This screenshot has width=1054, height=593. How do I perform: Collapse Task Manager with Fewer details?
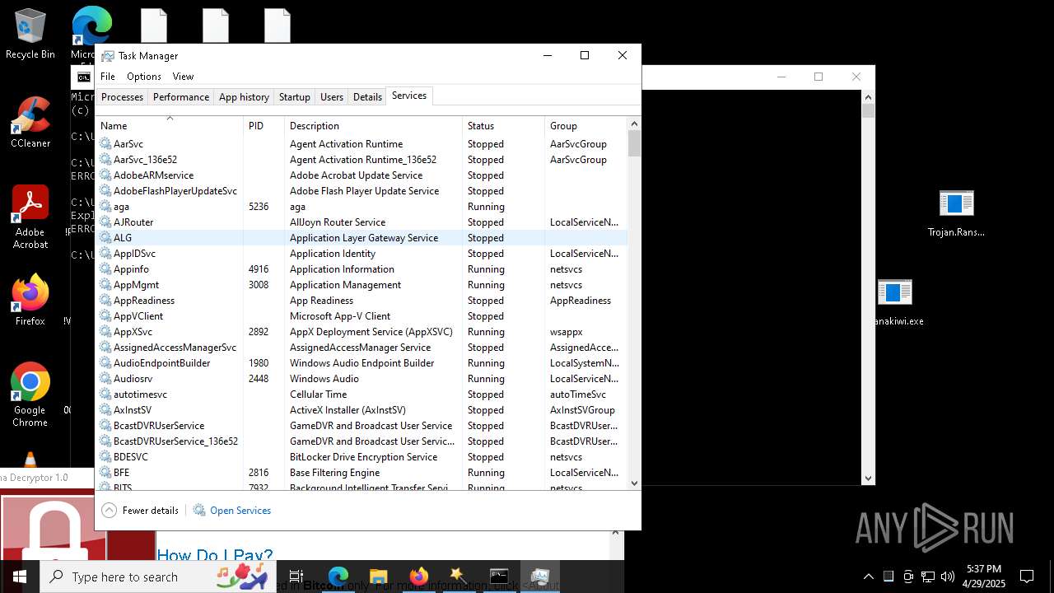click(x=140, y=510)
